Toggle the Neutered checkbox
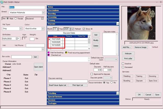The height and width of the screenshot is (109, 163). [x=42, y=19]
